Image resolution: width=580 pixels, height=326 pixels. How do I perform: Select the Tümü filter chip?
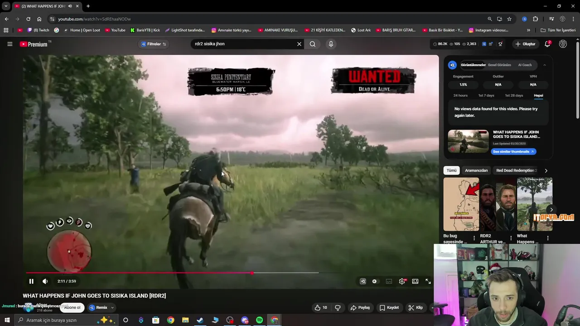pyautogui.click(x=452, y=171)
